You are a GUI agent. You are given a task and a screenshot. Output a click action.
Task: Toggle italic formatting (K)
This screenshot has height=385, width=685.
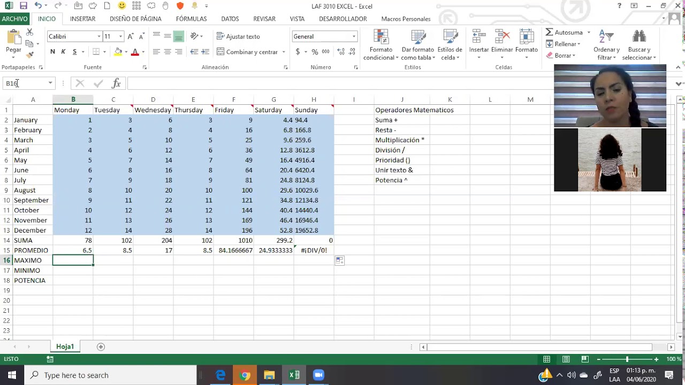[63, 52]
